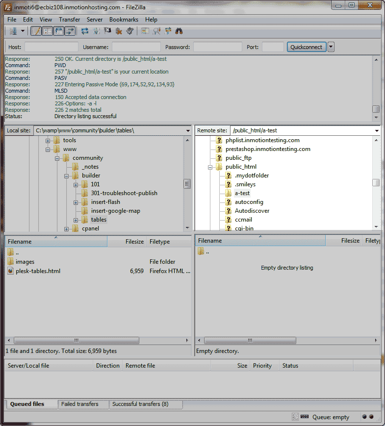The width and height of the screenshot is (385, 426).
Task: Toggle the message log display
Action: tap(36, 31)
